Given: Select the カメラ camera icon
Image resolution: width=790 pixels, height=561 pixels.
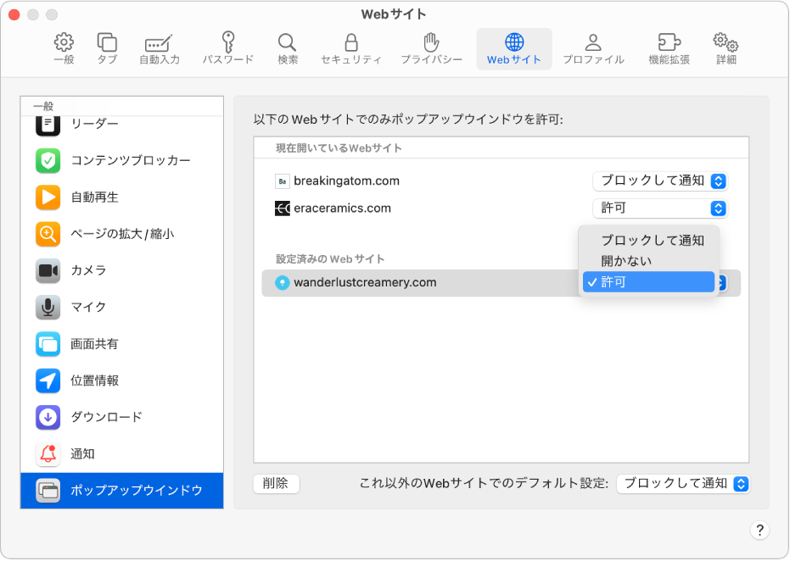Looking at the screenshot, I should [x=48, y=270].
